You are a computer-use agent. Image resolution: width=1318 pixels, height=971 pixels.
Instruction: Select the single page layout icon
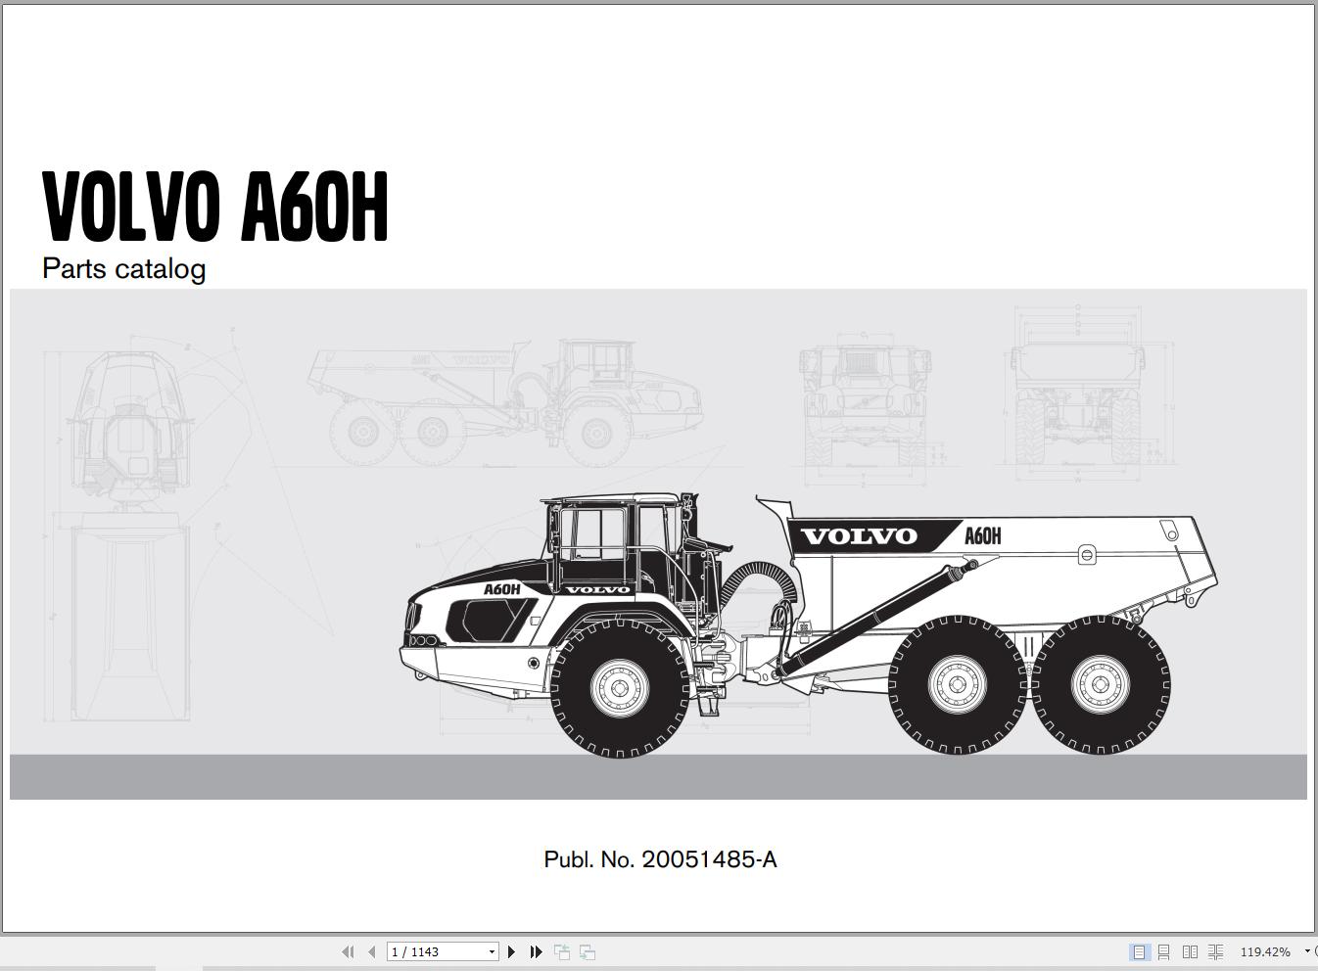[1140, 951]
